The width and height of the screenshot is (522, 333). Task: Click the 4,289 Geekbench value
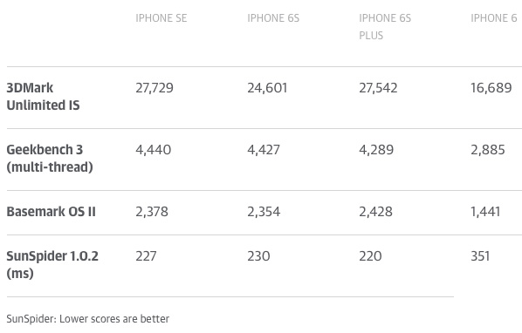(x=376, y=150)
